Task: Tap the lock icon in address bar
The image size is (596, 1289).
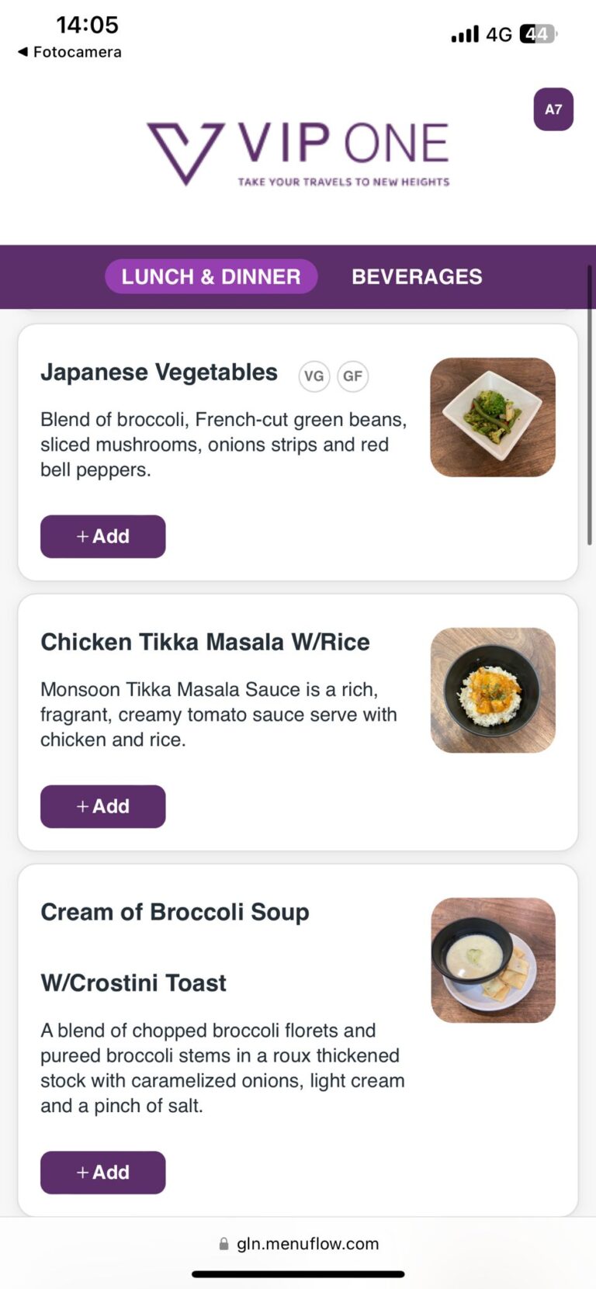Action: (223, 1244)
